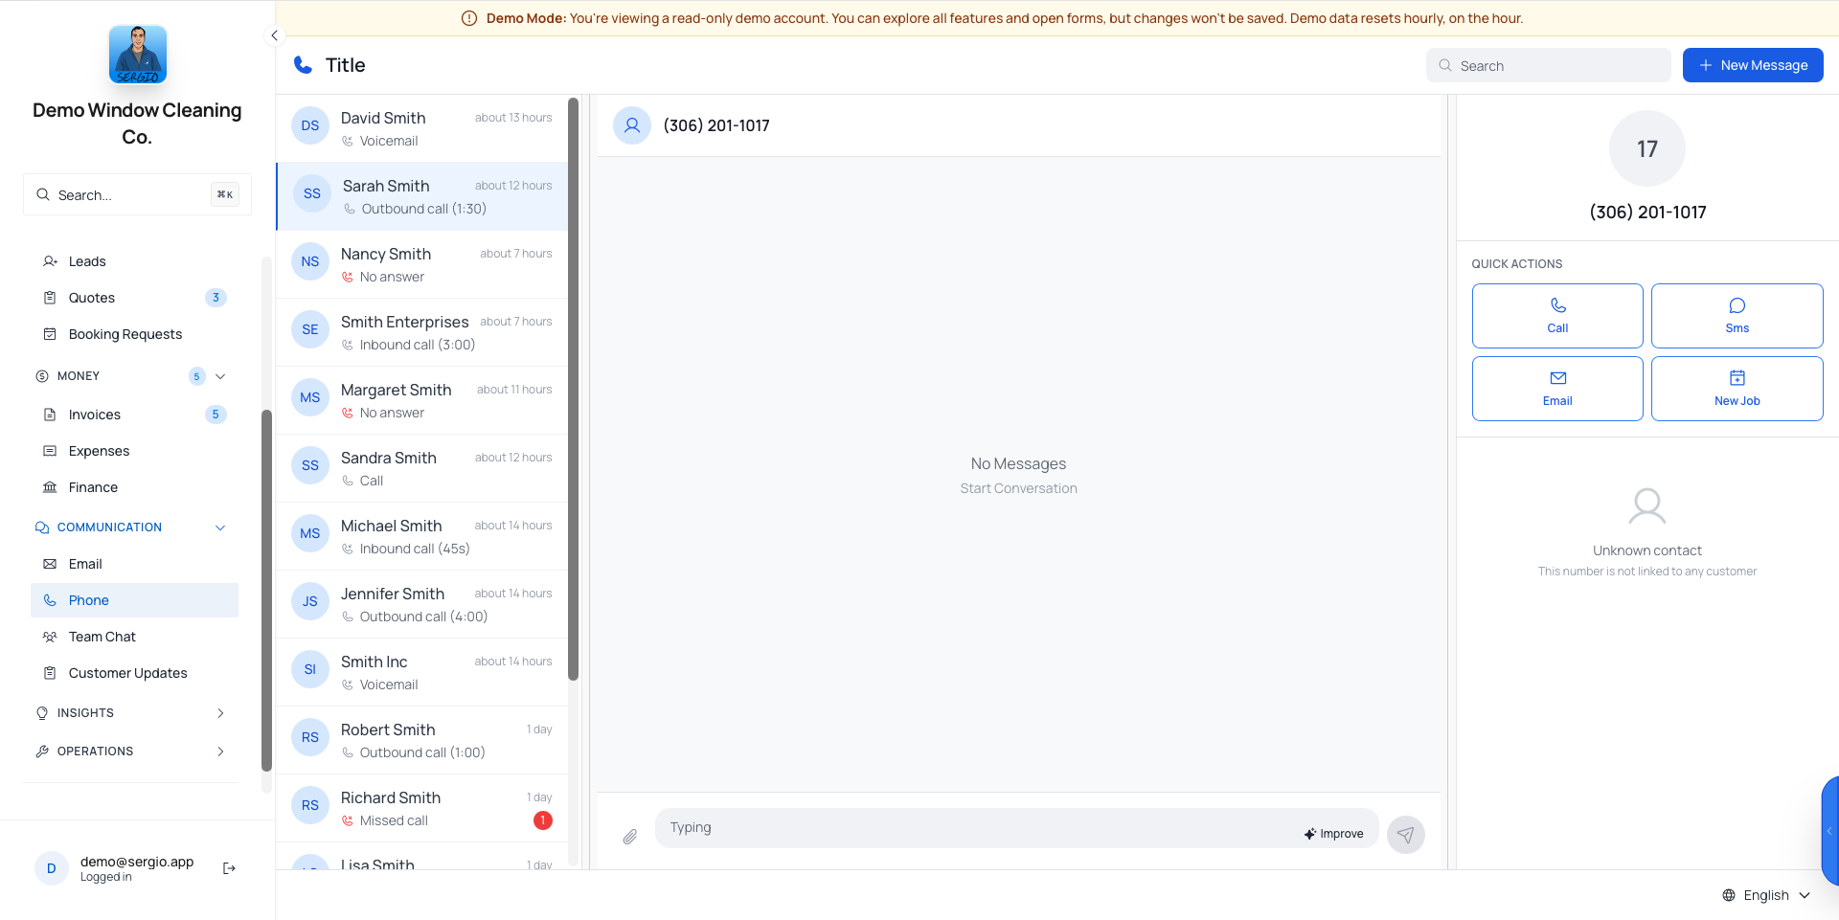This screenshot has width=1839, height=920.
Task: Click the attachment paperclip icon
Action: [x=629, y=837]
